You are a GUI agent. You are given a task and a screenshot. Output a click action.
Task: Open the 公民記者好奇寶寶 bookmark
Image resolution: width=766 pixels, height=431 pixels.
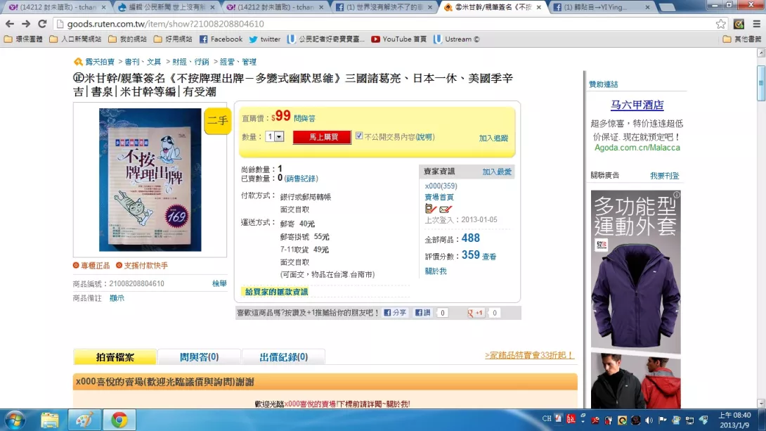[326, 39]
